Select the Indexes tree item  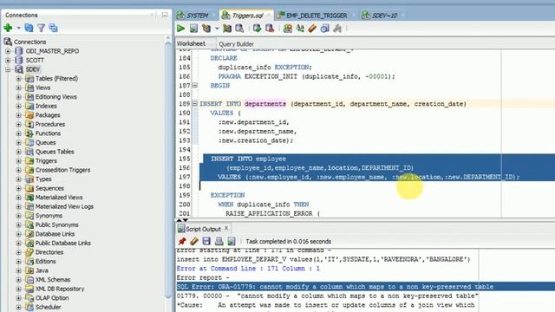click(46, 106)
